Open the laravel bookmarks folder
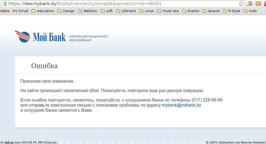Screen dimensions: 266x144 211,11
